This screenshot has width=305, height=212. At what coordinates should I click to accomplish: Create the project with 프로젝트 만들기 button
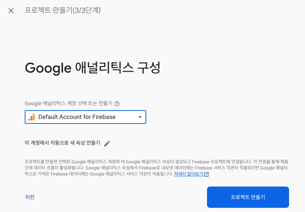(x=248, y=197)
